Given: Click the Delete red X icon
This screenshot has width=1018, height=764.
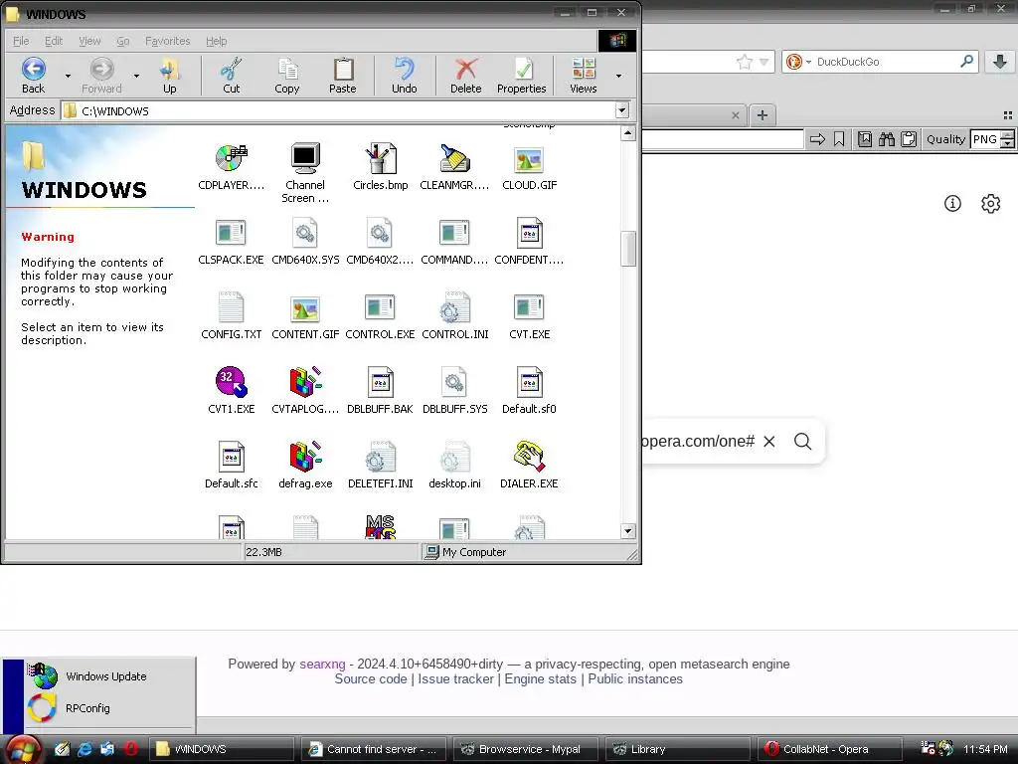Looking at the screenshot, I should pyautogui.click(x=466, y=76).
